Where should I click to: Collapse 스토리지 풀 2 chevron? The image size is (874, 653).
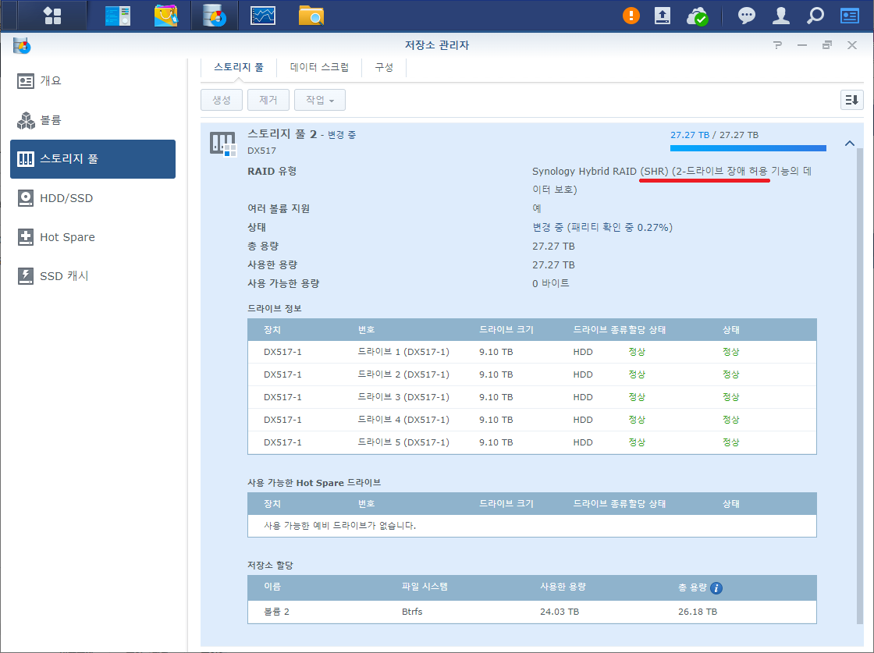point(850,144)
